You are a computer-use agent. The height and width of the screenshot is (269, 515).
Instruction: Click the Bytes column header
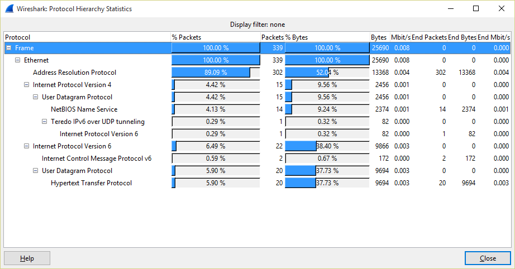click(379, 37)
